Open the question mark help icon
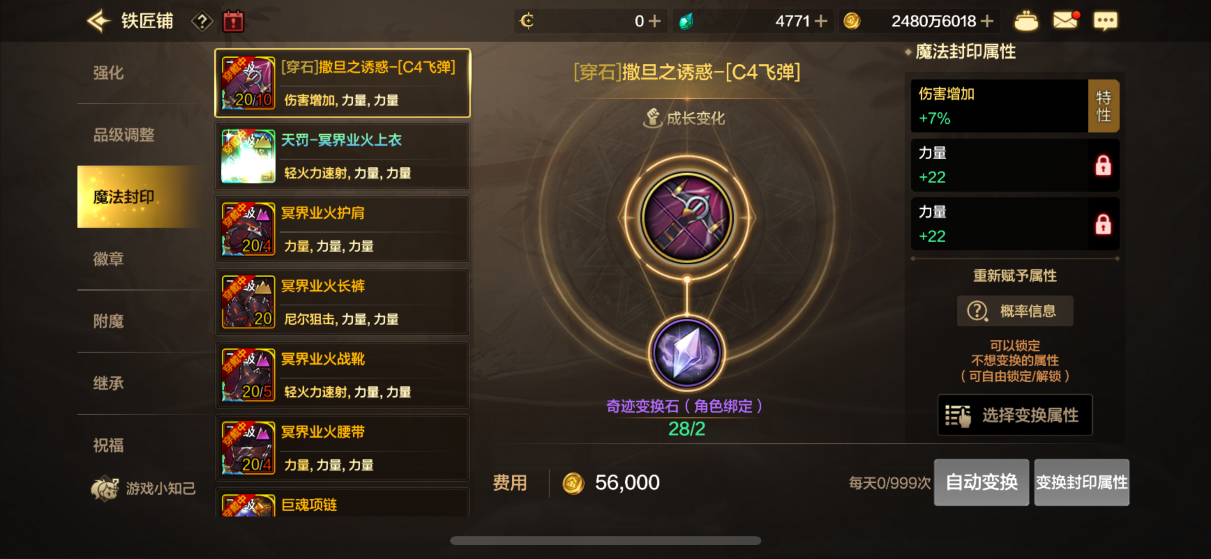The image size is (1211, 559). 202,22
